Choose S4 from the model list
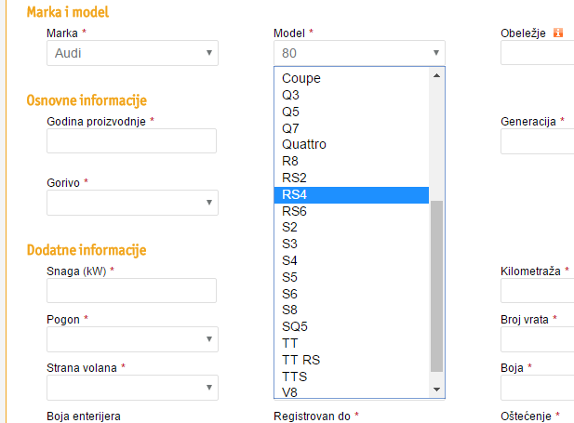This screenshot has height=423, width=574. coord(352,260)
